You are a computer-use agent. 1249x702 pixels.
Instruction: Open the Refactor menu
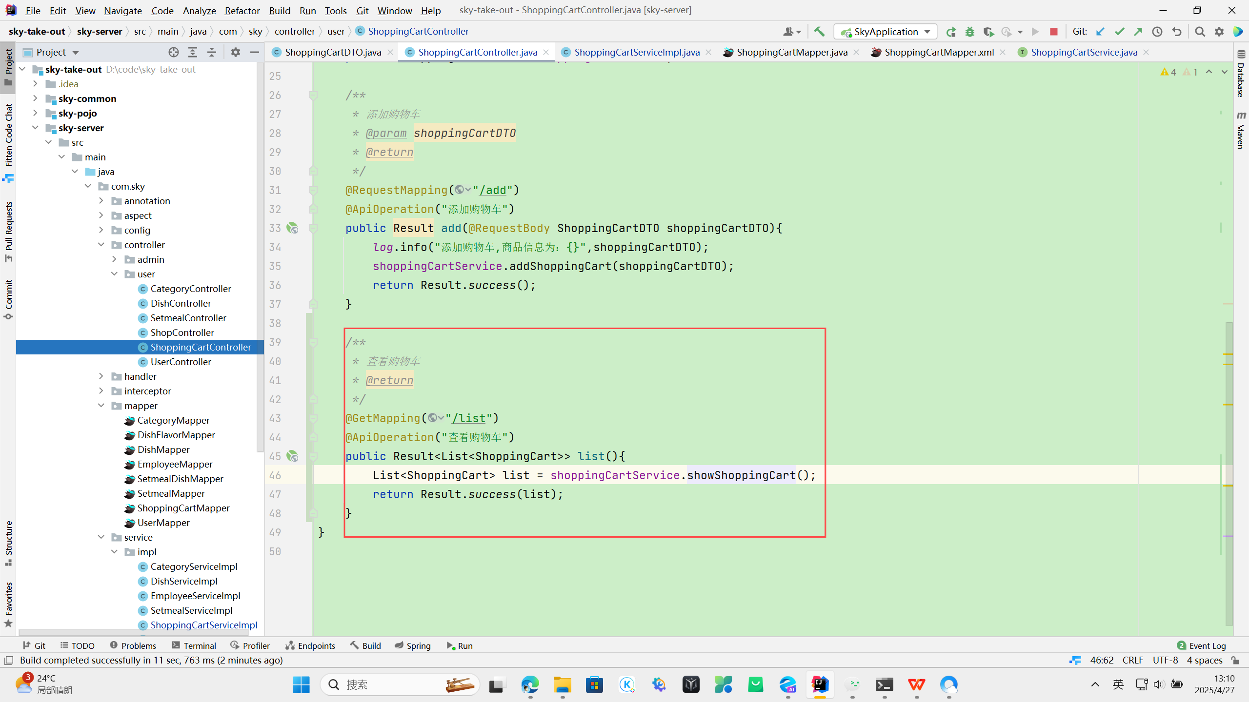click(x=242, y=10)
